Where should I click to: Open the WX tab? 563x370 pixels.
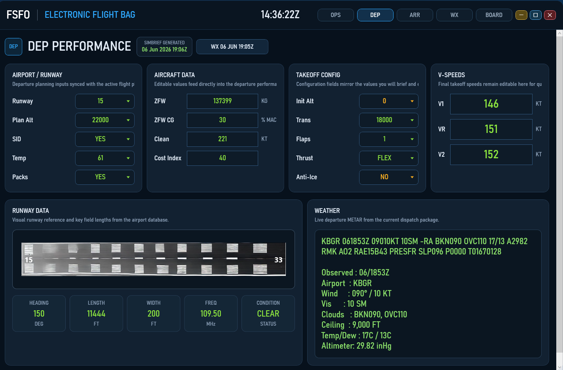pos(454,15)
